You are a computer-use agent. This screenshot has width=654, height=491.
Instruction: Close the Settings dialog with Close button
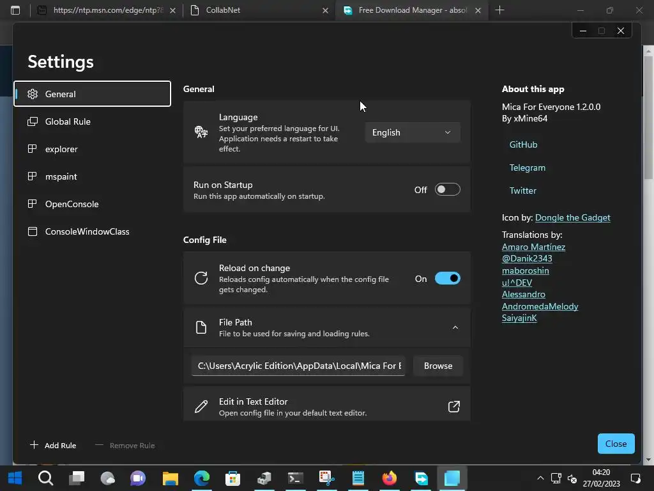(616, 444)
